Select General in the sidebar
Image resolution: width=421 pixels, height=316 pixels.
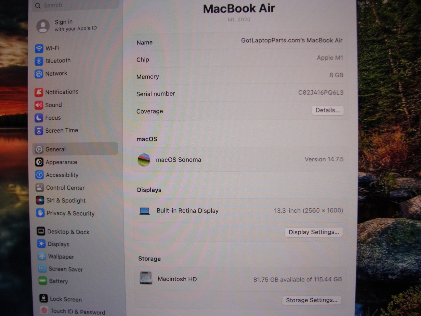pyautogui.click(x=56, y=149)
